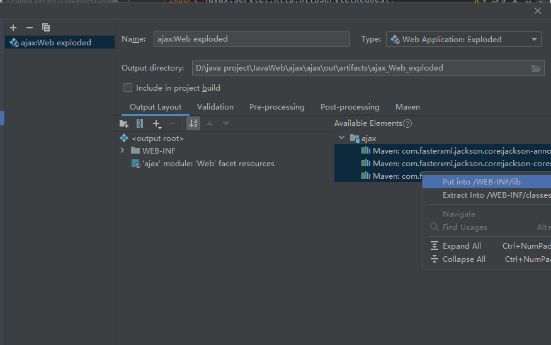Image resolution: width=551 pixels, height=345 pixels.
Task: Choose Put into /WEB-INF/lib menu entry
Action: pyautogui.click(x=481, y=182)
